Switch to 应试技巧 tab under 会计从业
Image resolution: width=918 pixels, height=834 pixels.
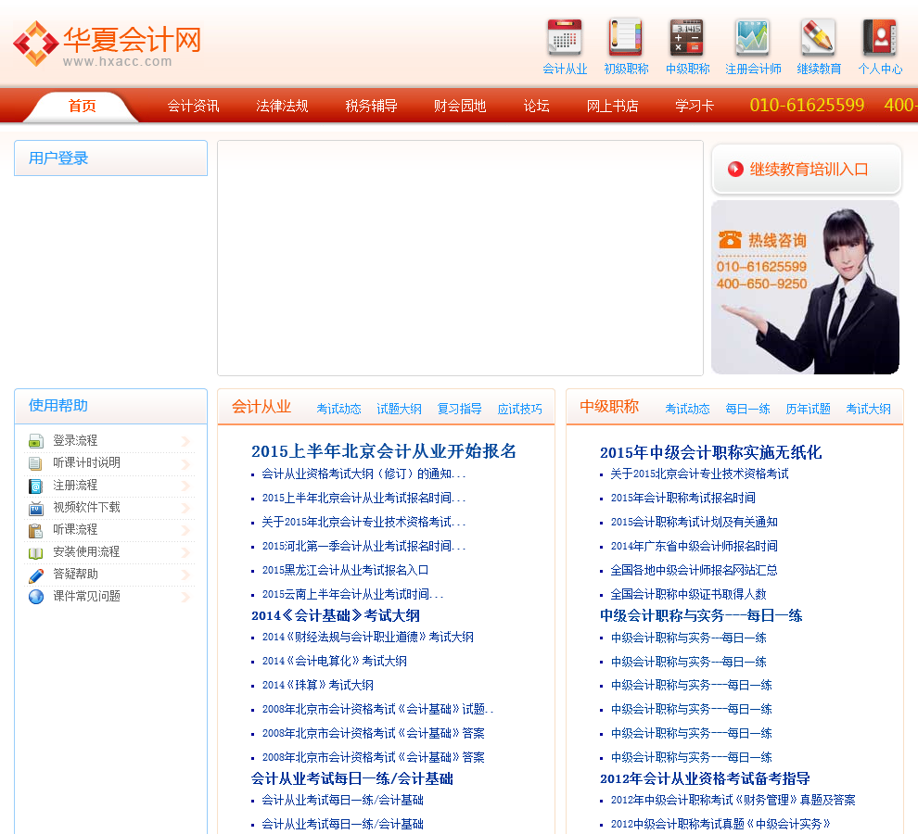point(520,409)
